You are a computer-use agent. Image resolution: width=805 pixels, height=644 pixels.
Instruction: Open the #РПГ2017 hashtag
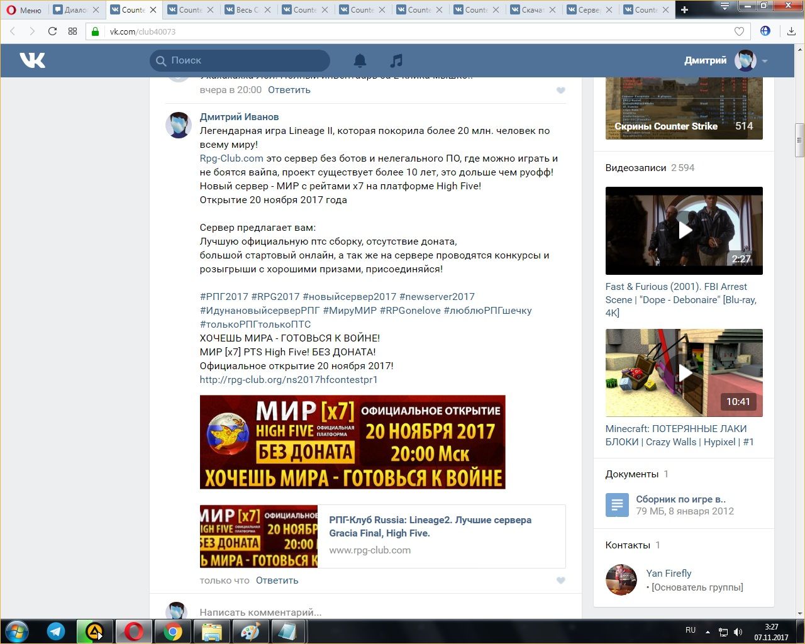(224, 297)
